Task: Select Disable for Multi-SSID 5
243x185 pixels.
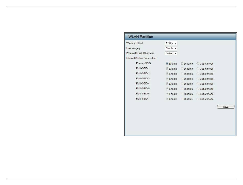Action: (x=182, y=89)
